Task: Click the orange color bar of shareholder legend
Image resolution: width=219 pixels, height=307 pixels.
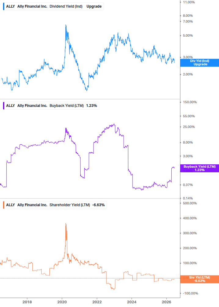Action: click(x=4, y=205)
